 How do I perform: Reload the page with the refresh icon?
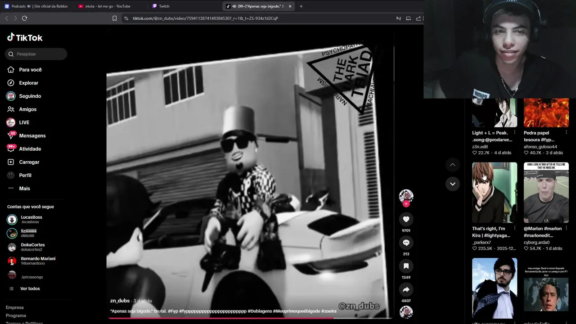click(24, 18)
